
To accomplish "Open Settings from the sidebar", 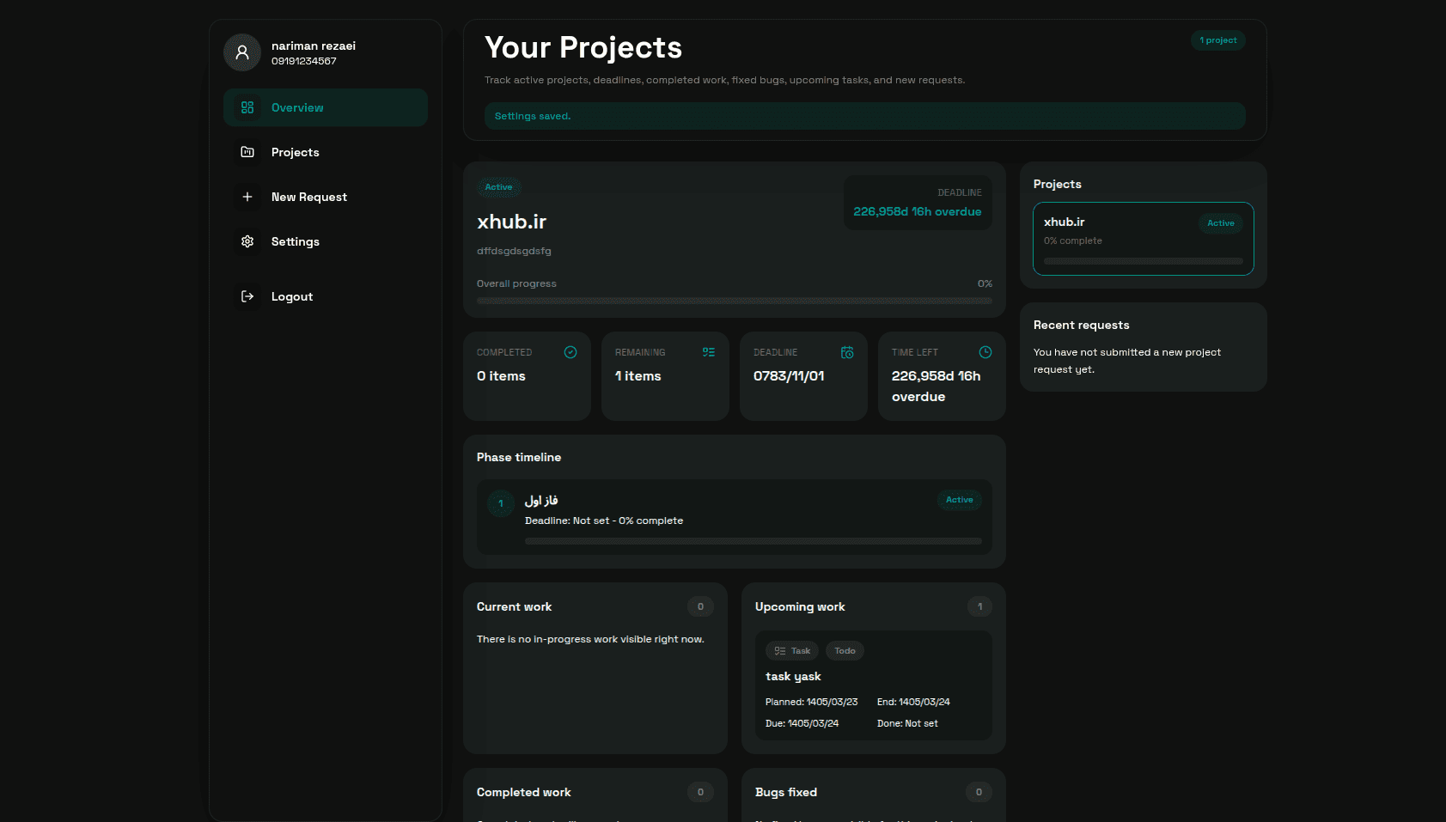I will tap(326, 241).
